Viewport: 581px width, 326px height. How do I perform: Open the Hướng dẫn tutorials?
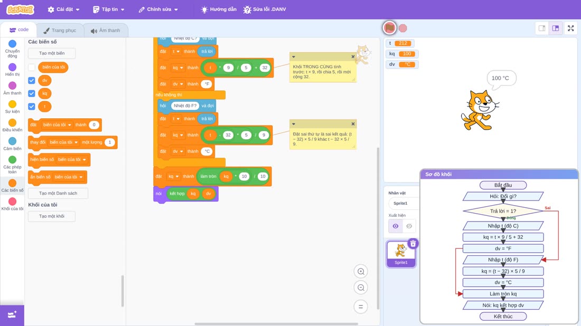pos(219,9)
